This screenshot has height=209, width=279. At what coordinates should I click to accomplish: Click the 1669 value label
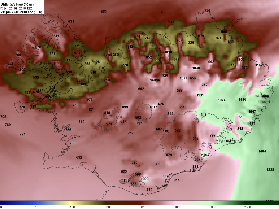pyautogui.click(x=265, y=96)
